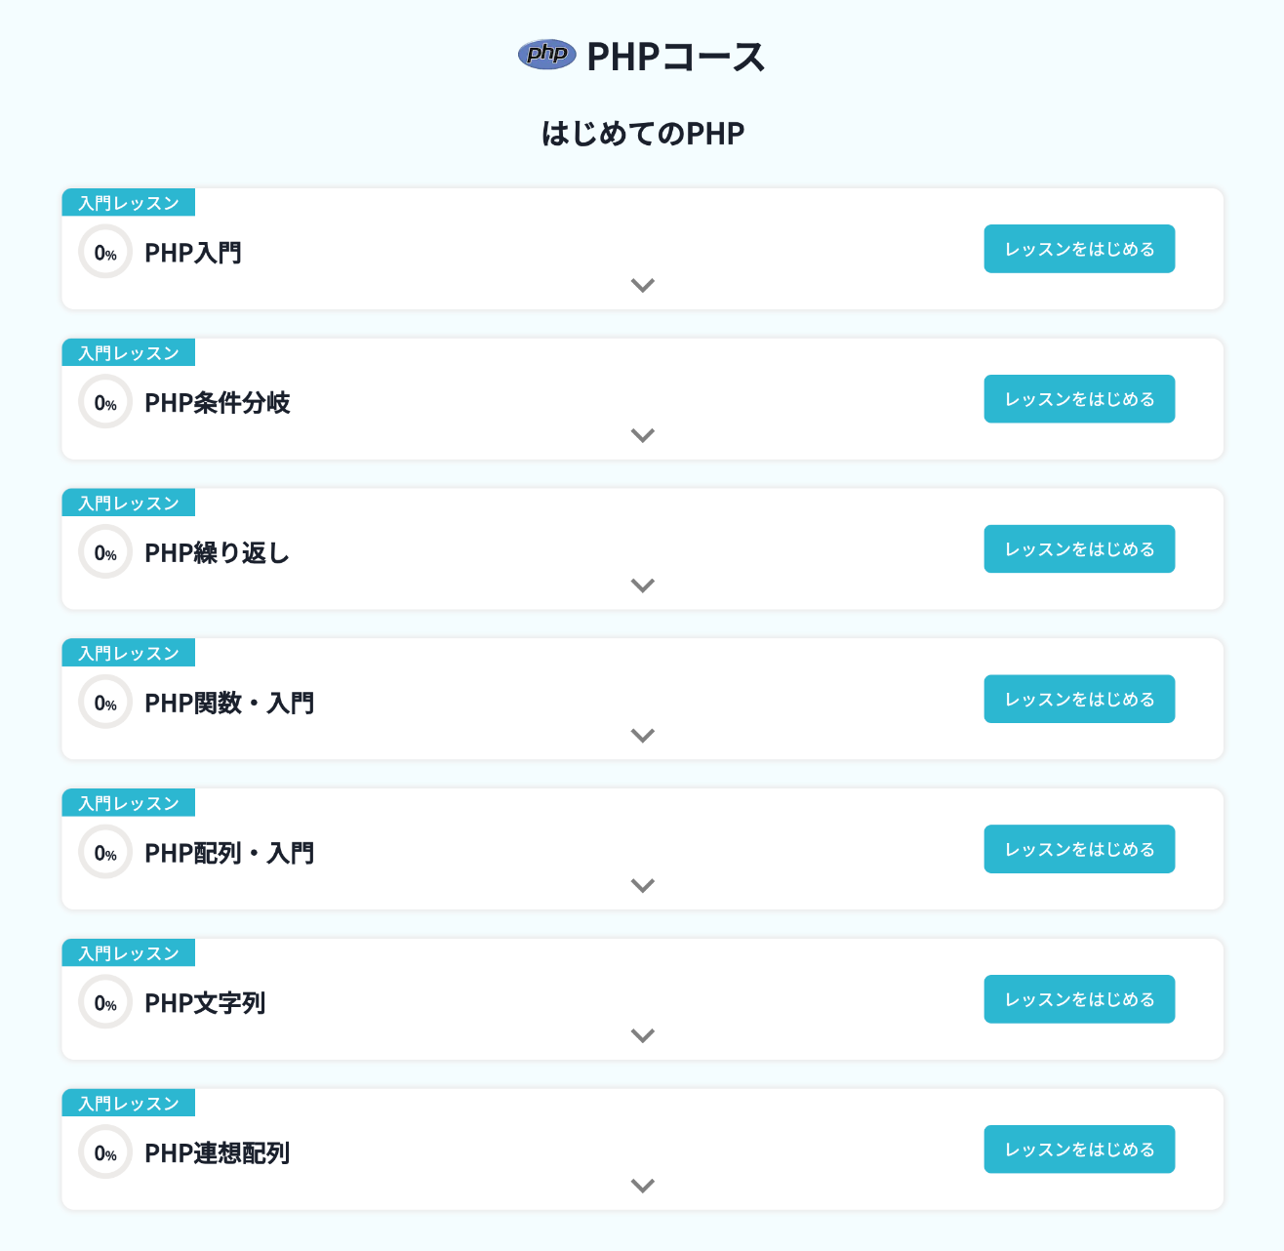Image resolution: width=1284 pixels, height=1251 pixels.
Task: Expand the PHP配列・入門 lesson details chevron
Action: coord(642,886)
